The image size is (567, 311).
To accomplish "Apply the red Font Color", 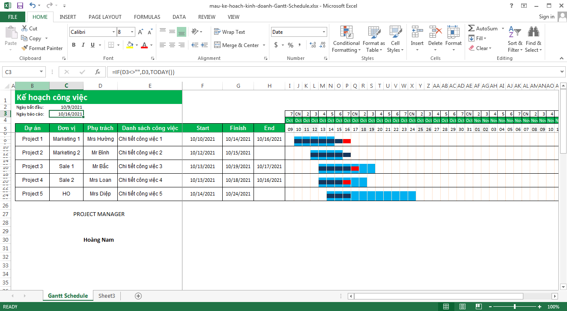I will [144, 45].
